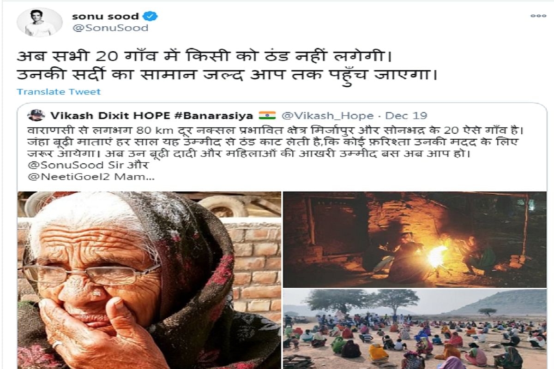The width and height of the screenshot is (554, 369).
Task: Click Translate Tweet link
Action: point(59,91)
